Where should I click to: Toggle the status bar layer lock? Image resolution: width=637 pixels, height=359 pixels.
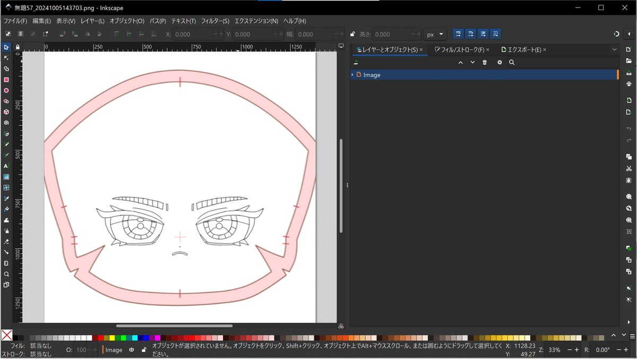(143, 350)
